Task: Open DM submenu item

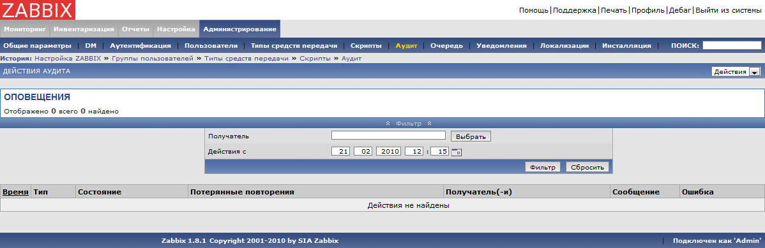Action: (91, 45)
